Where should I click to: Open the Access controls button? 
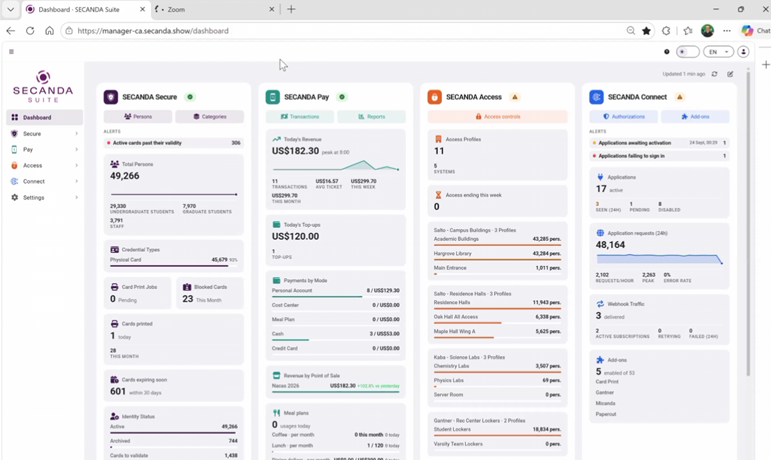pos(498,117)
